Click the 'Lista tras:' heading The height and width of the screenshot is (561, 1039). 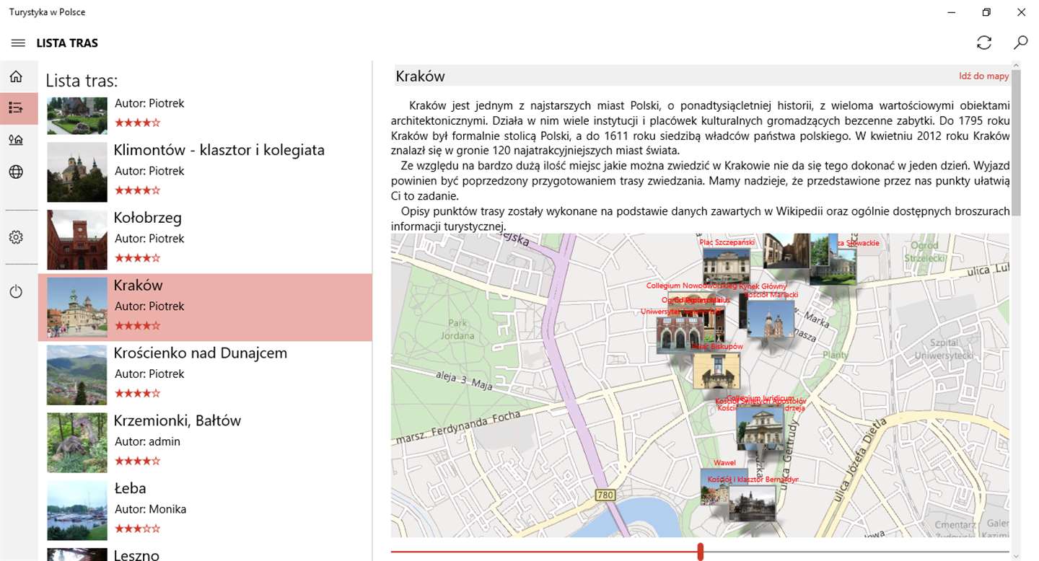click(x=82, y=80)
